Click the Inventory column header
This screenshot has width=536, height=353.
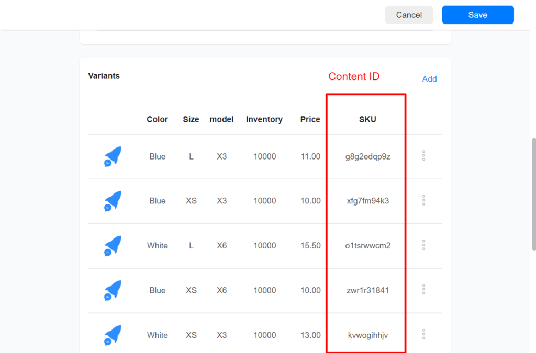click(264, 119)
